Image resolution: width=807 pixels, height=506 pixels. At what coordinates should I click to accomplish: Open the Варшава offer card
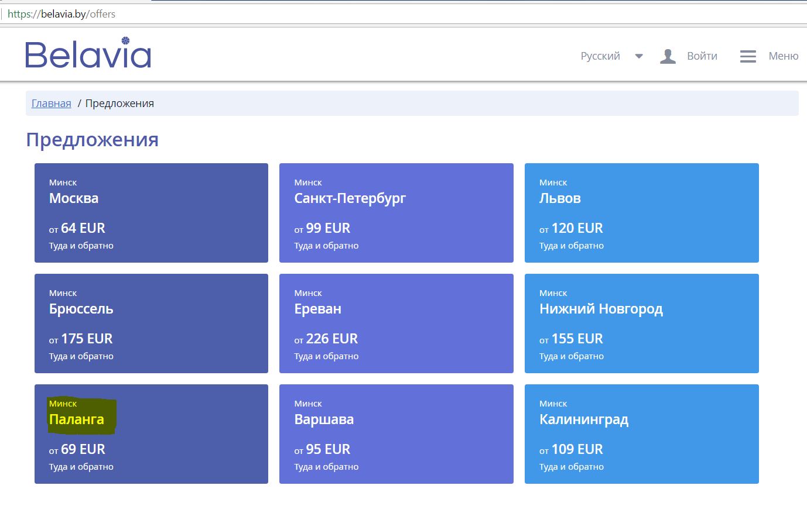coord(396,434)
